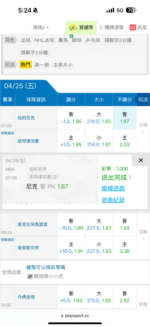Open 對戰資訊 for the 09:35 game
The width and height of the screenshot is (150, 327).
coord(7,239)
